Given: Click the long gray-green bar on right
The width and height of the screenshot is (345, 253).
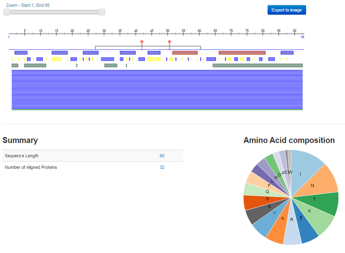Looking at the screenshot, I should (257, 65).
